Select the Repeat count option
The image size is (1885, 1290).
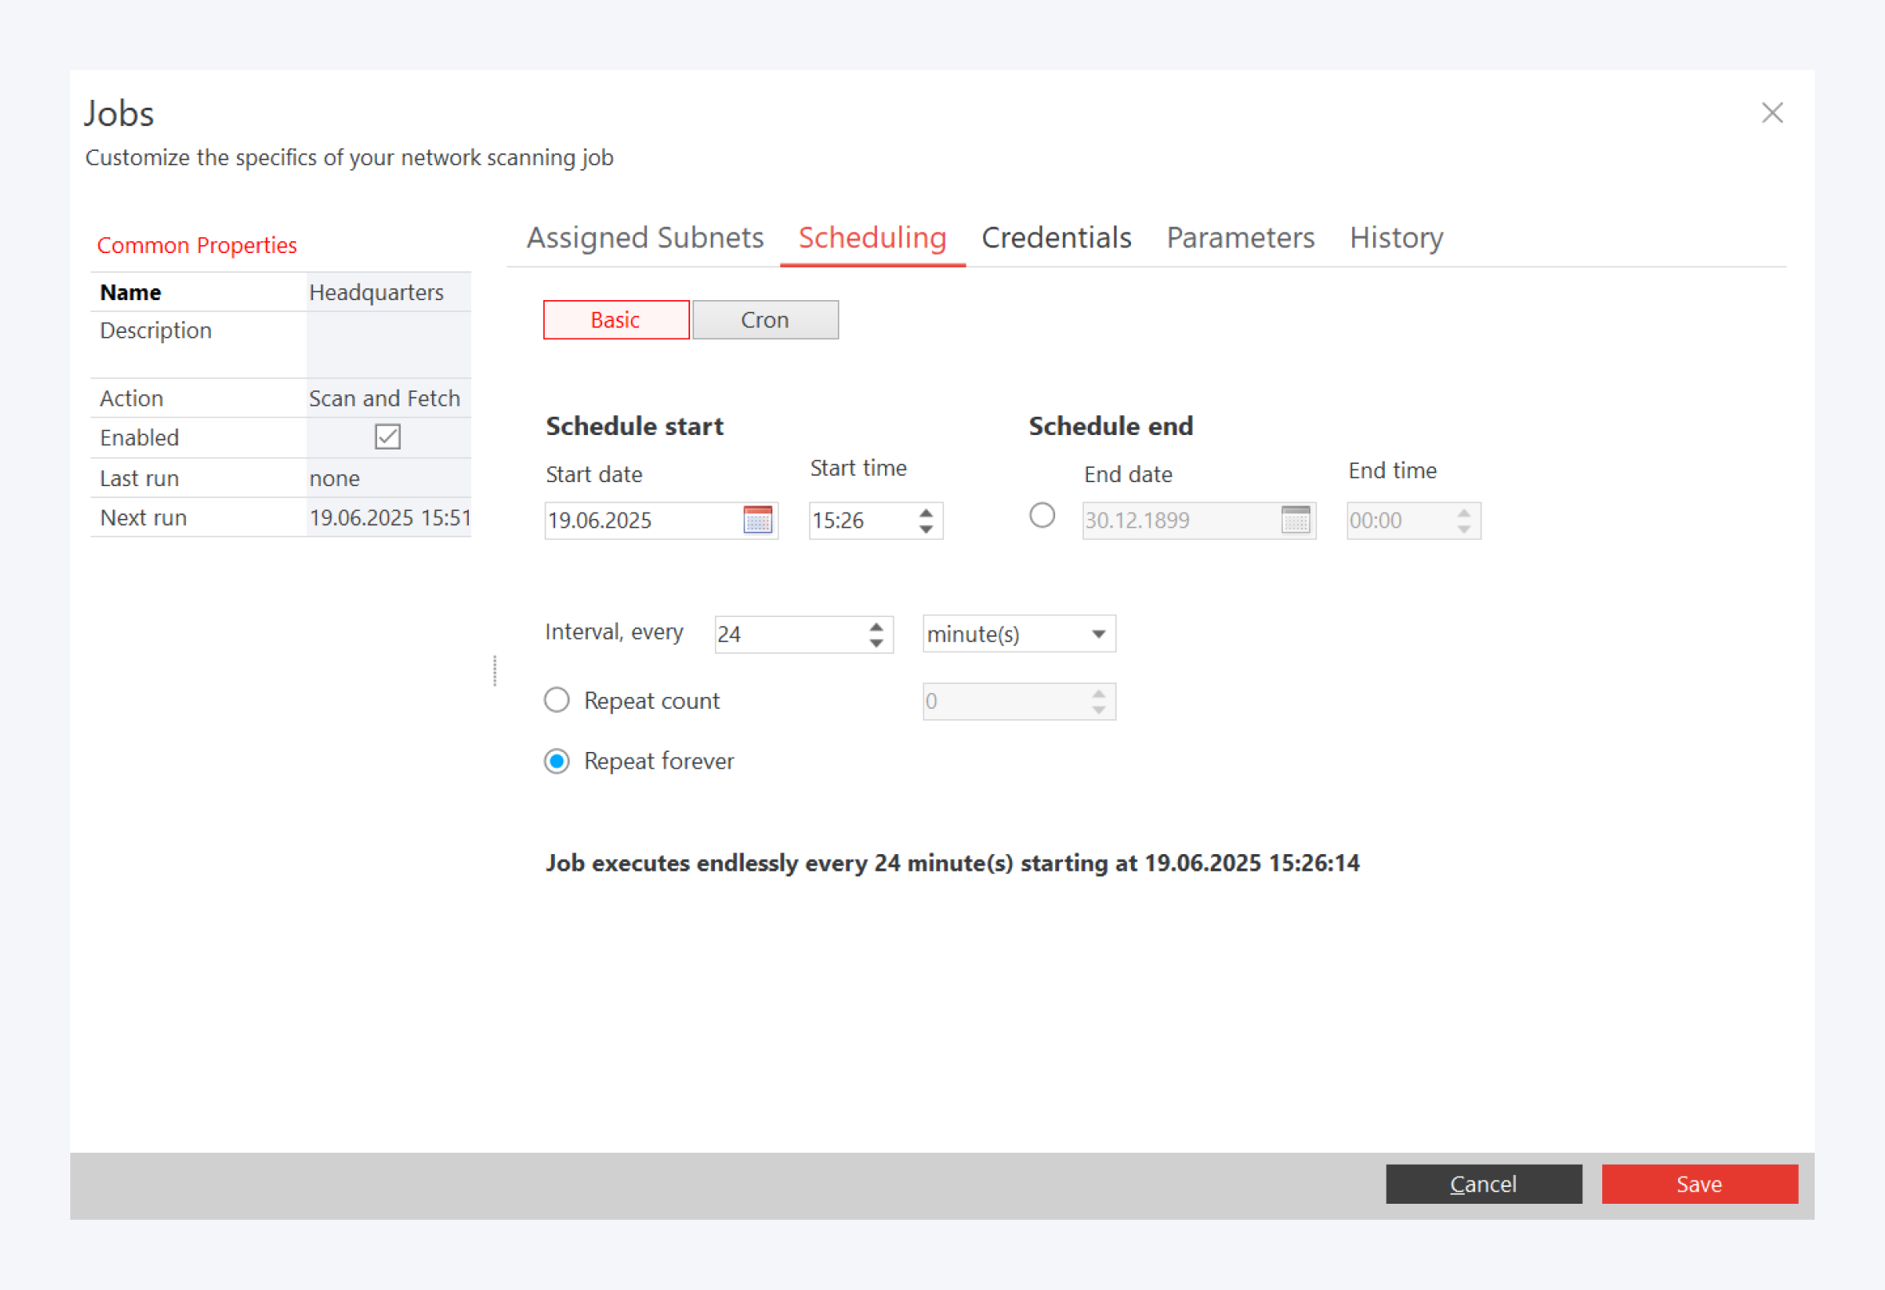pyautogui.click(x=558, y=700)
